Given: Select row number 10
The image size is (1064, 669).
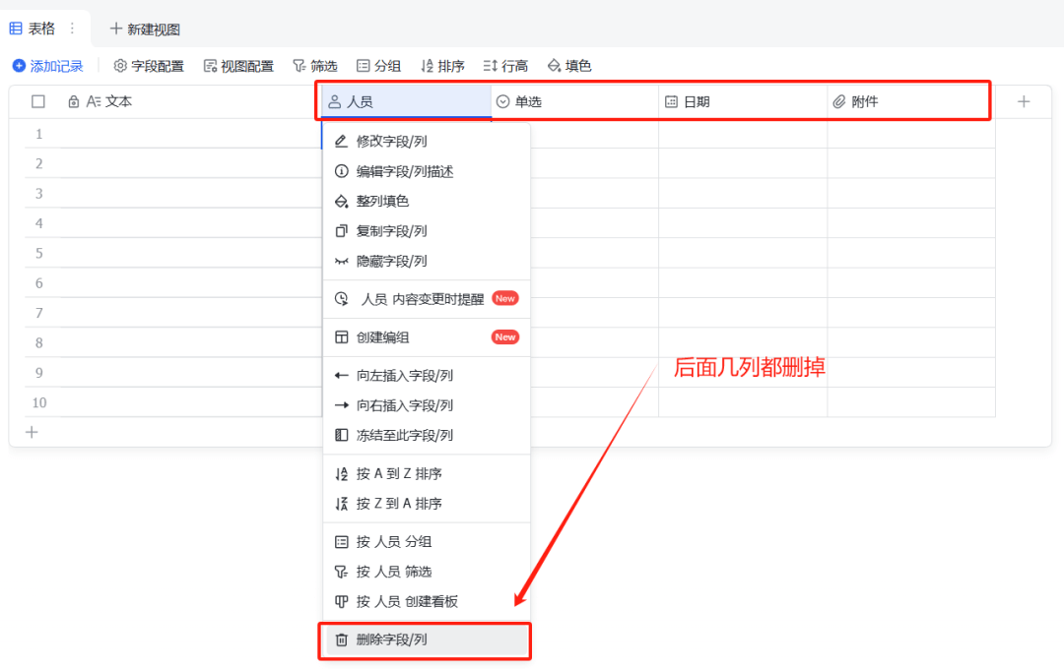Looking at the screenshot, I should tap(39, 402).
